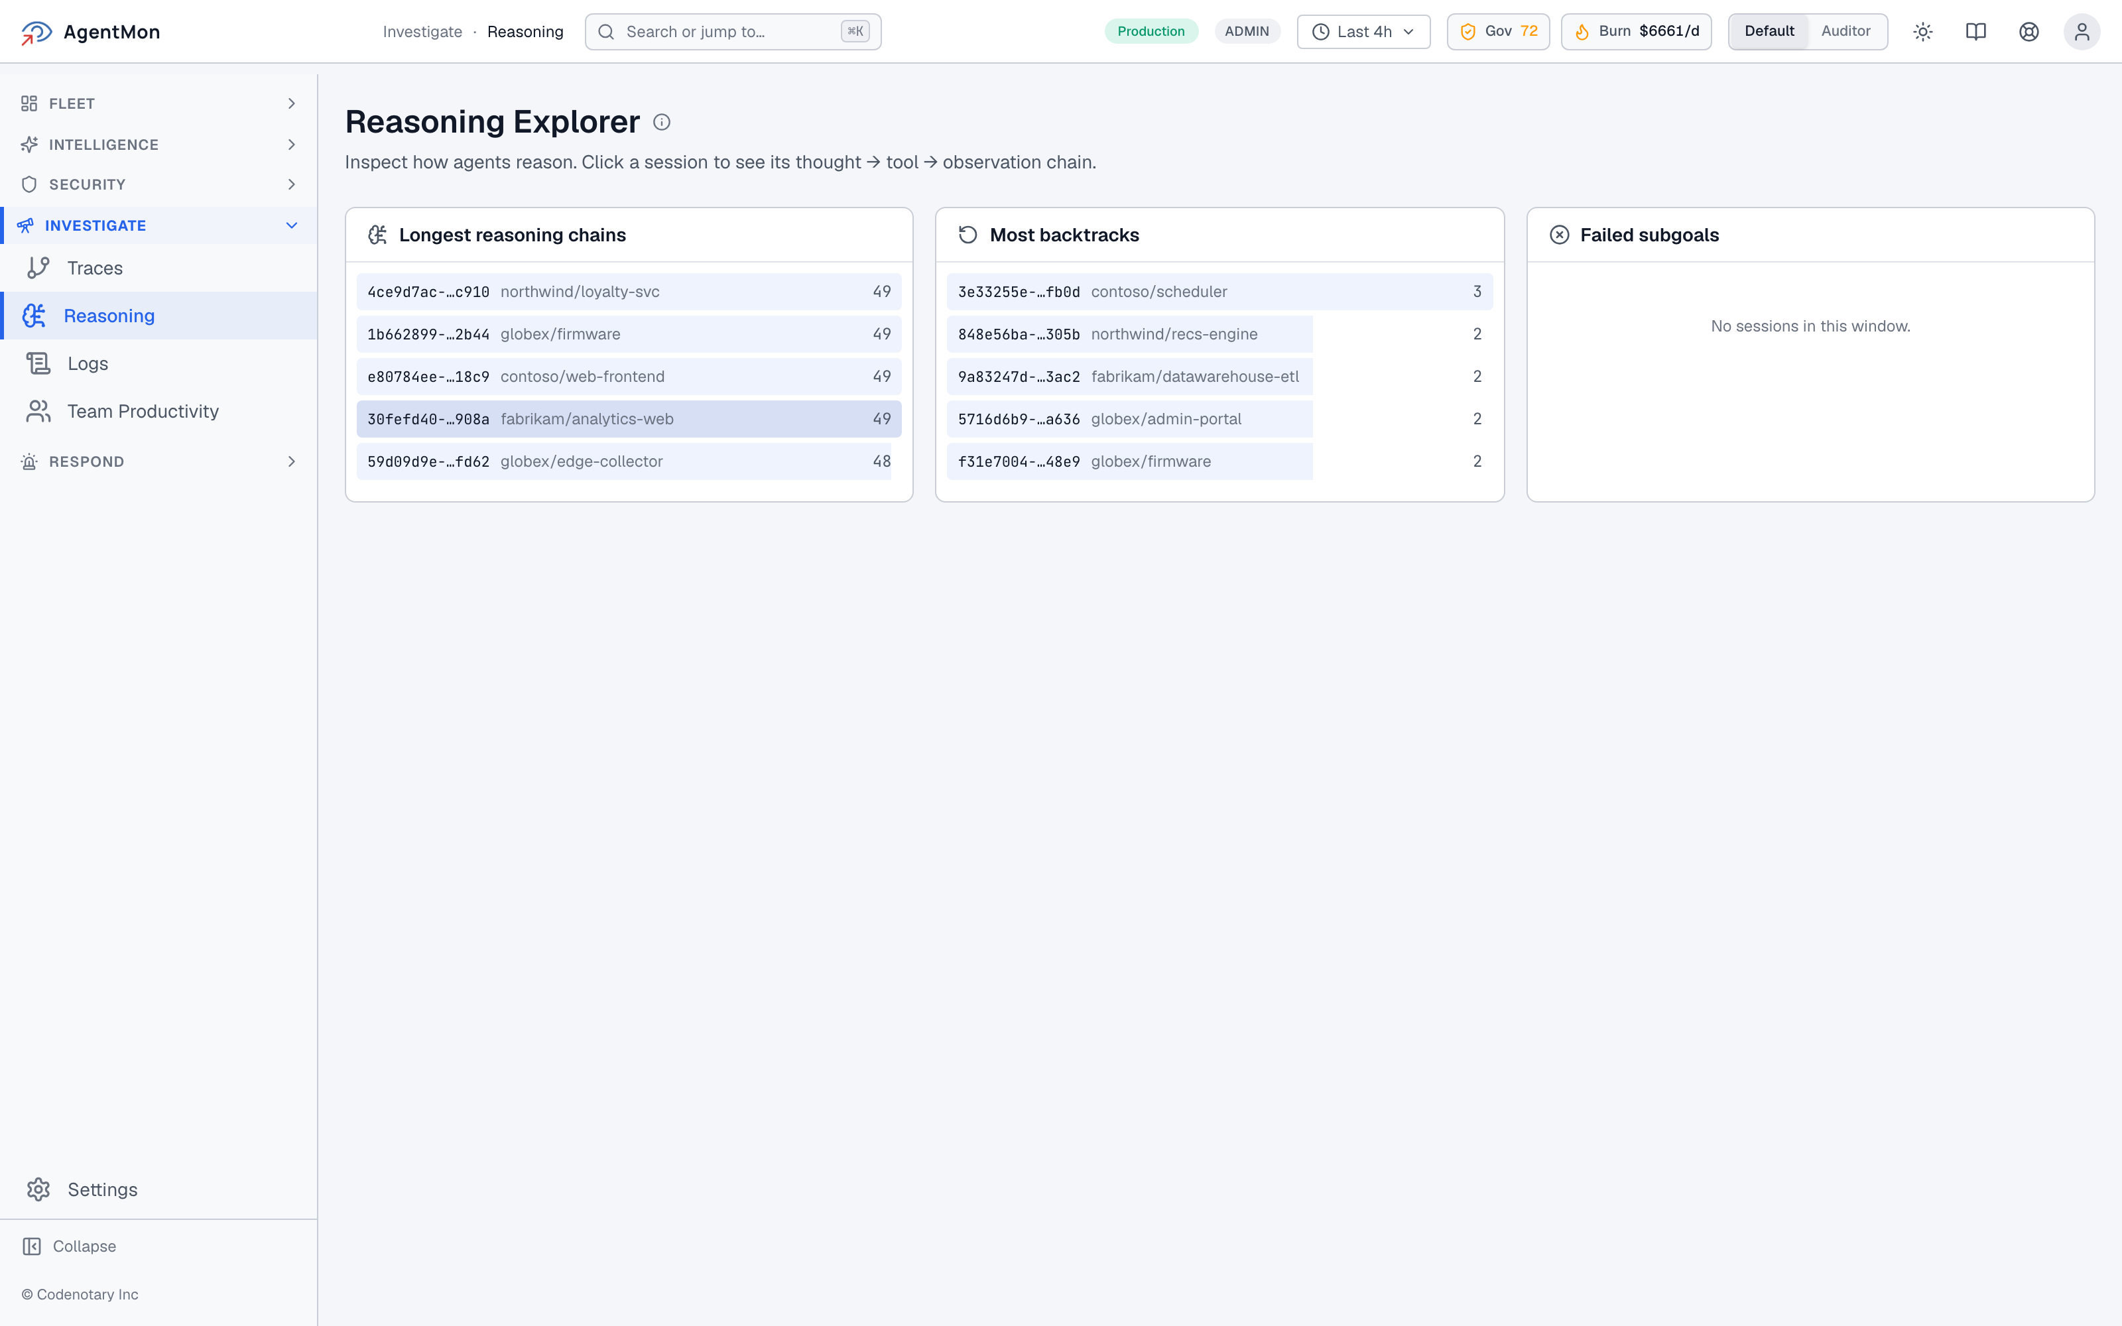Viewport: 2122px width, 1326px height.
Task: Open the documentation book icon
Action: [x=1975, y=32]
